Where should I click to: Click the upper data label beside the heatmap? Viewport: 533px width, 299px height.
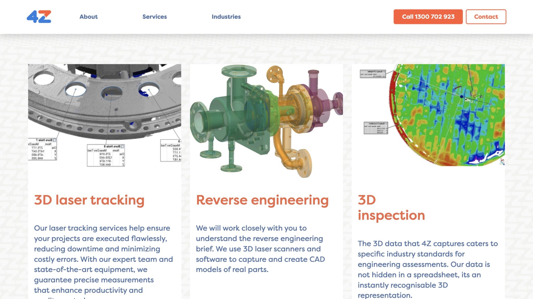(x=372, y=74)
